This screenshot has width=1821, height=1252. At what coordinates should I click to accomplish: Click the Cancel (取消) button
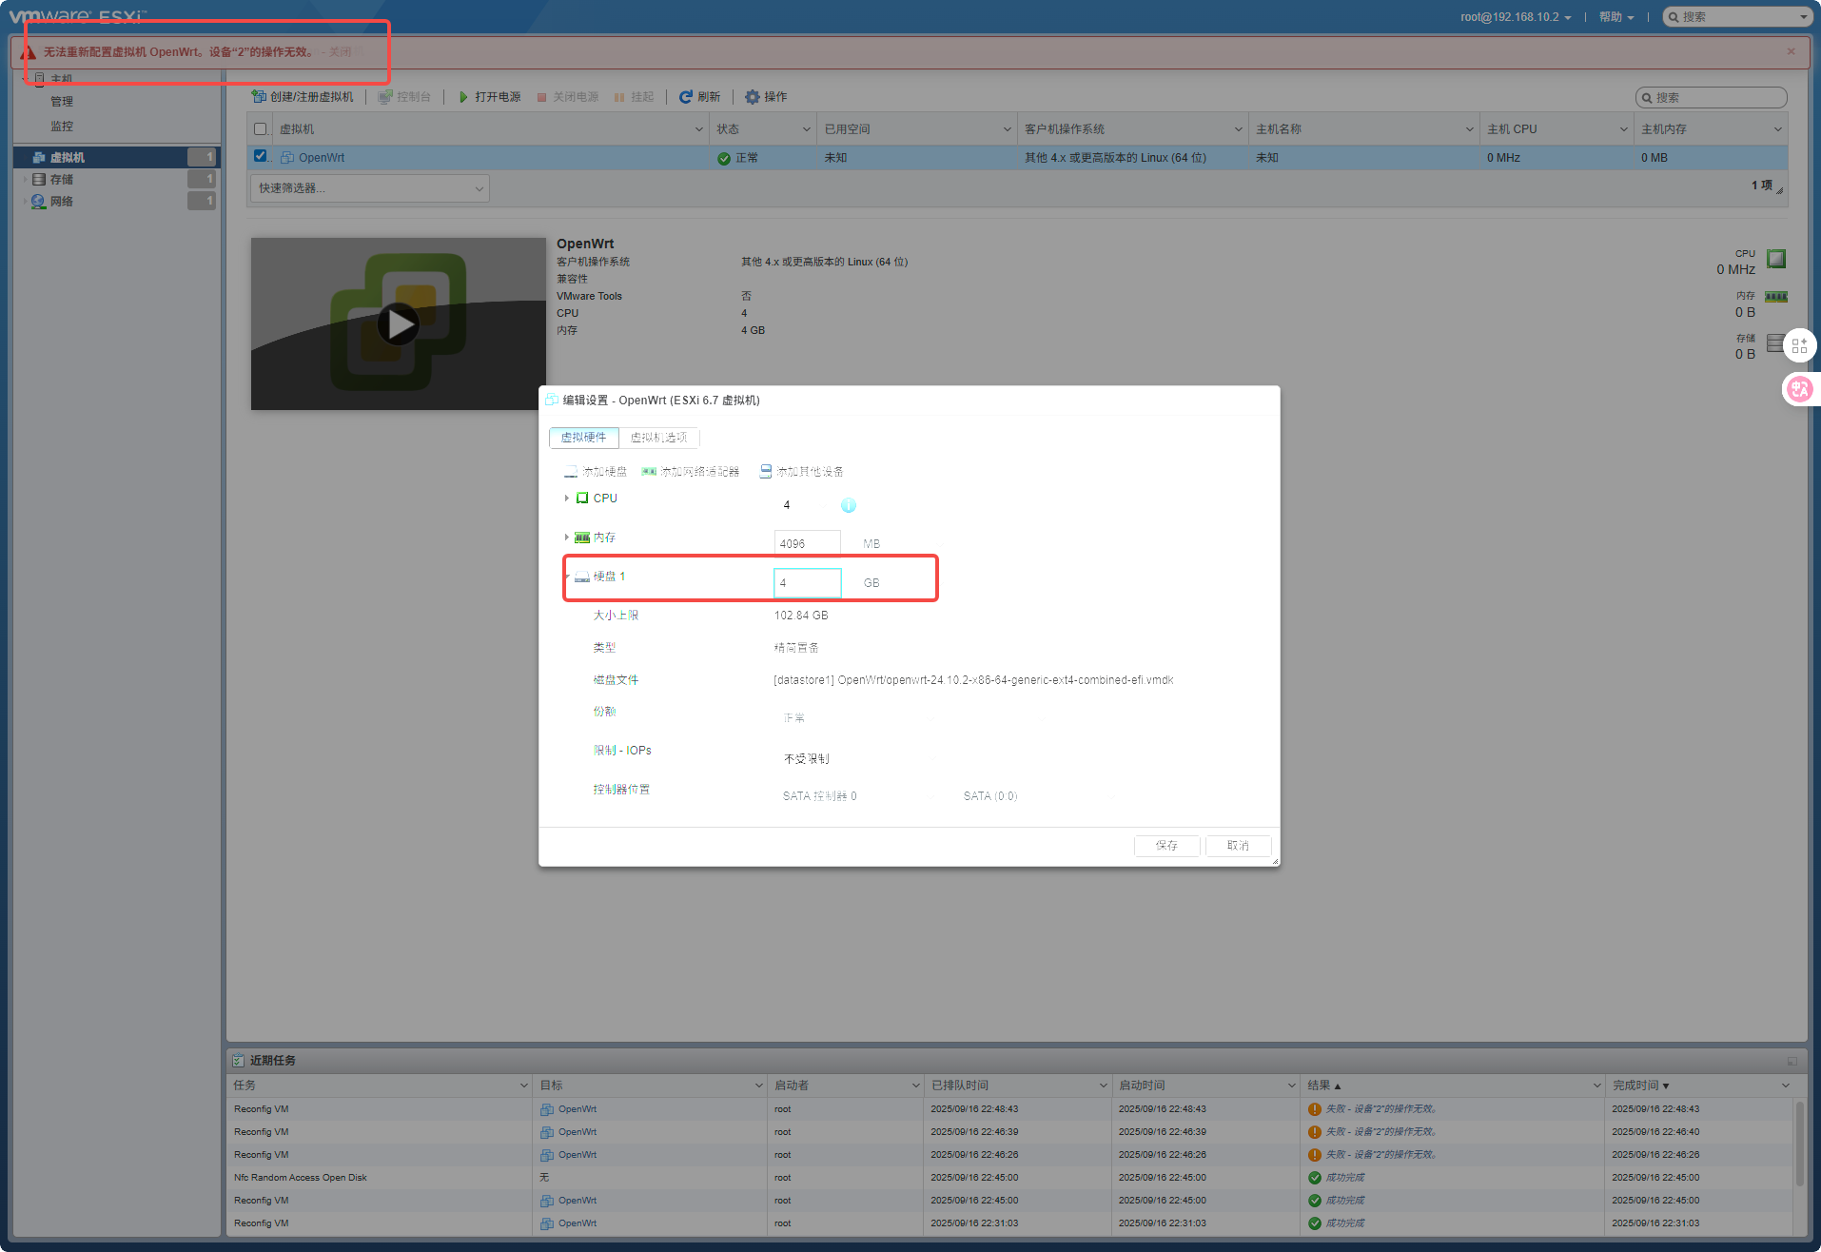[1238, 846]
